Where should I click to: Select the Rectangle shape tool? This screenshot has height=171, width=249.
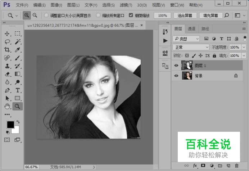(x=18, y=98)
